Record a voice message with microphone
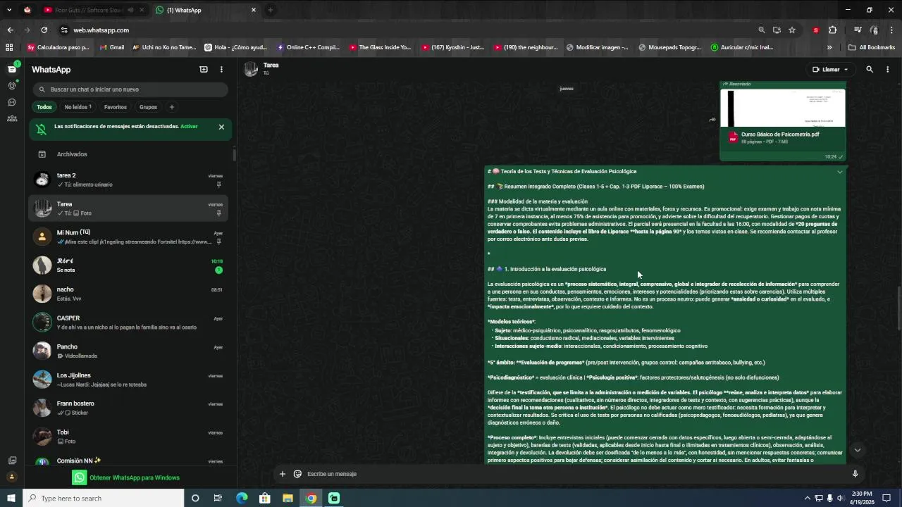The width and height of the screenshot is (902, 507). coord(855,474)
